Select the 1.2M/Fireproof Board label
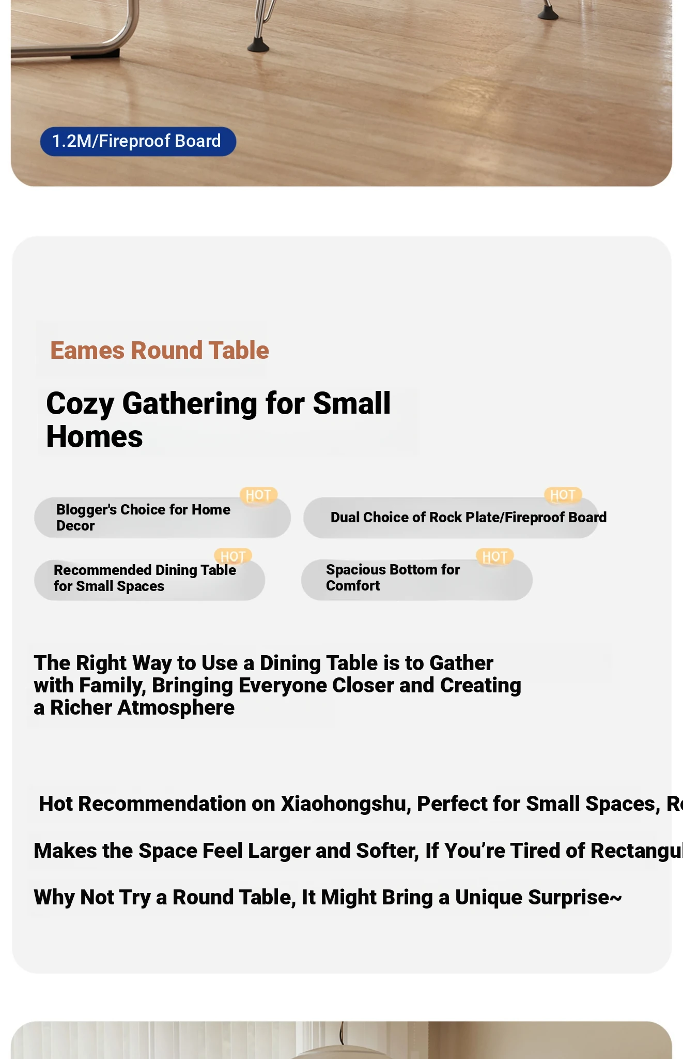This screenshot has height=1059, width=683. pos(138,141)
